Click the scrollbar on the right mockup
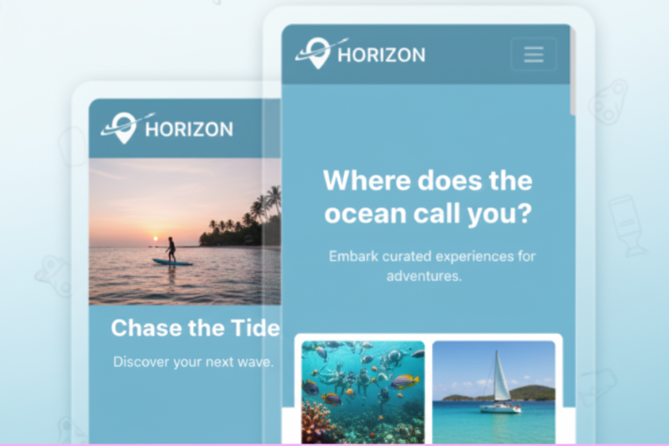Viewport: 669px width, 446px height. pyautogui.click(x=572, y=70)
